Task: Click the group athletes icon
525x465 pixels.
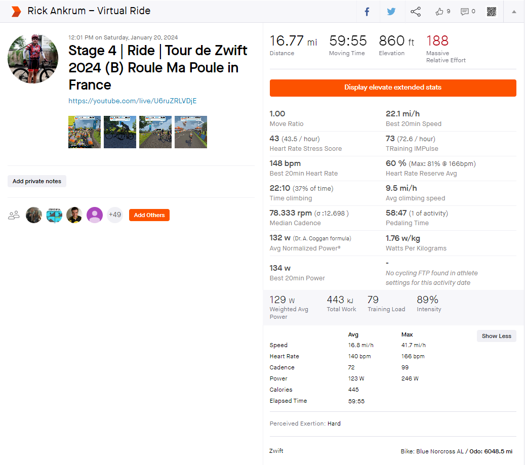Action: (x=14, y=215)
